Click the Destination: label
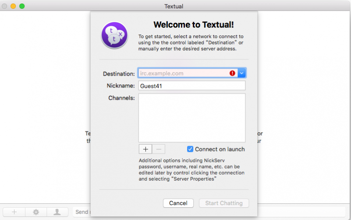 (x=119, y=74)
